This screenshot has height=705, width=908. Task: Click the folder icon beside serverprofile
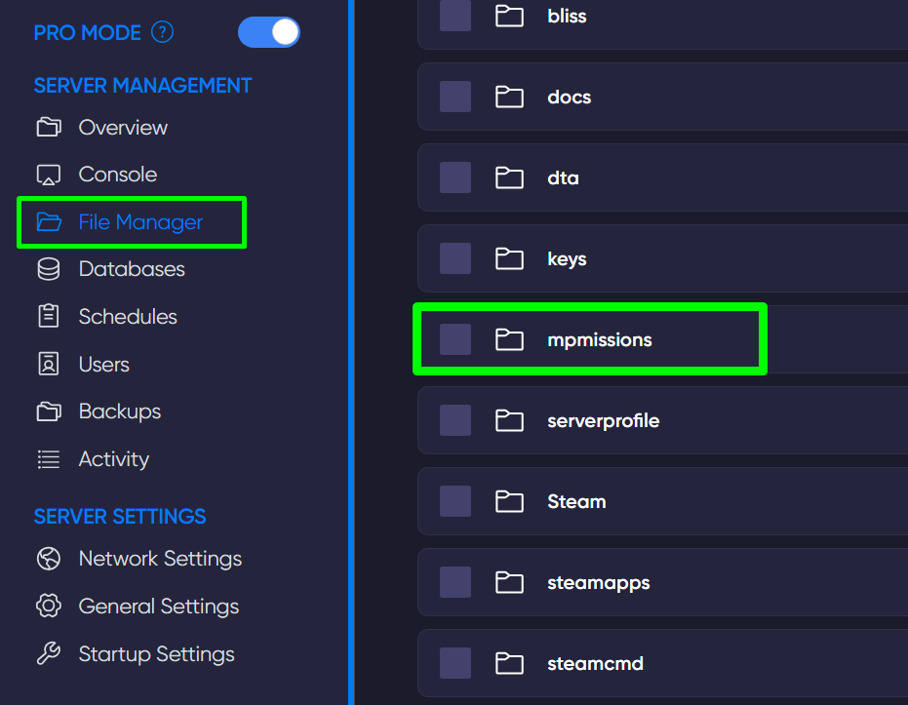coord(509,421)
